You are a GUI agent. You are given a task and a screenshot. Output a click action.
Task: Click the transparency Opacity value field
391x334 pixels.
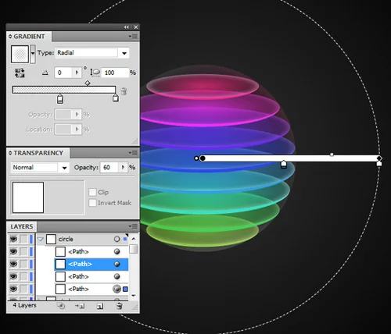(109, 167)
